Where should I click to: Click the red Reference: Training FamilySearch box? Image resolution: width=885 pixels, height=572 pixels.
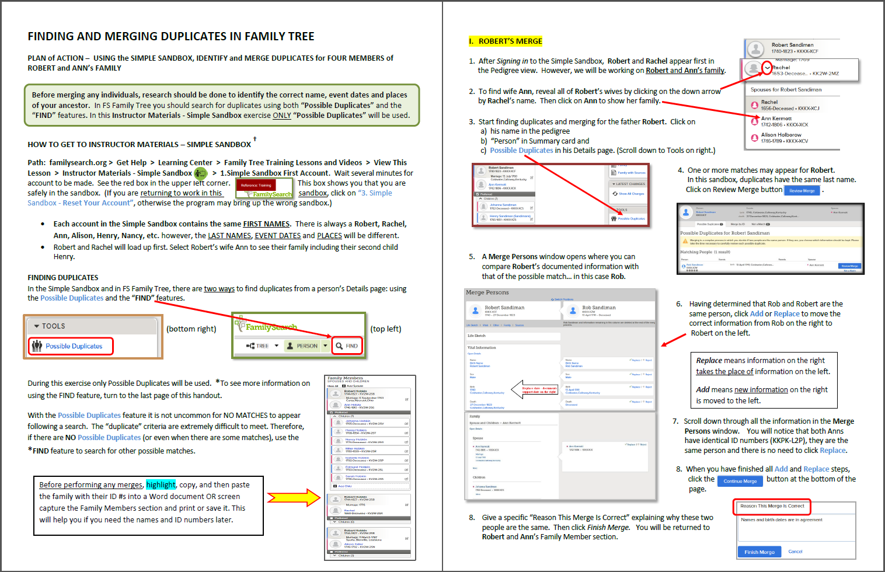click(x=264, y=189)
